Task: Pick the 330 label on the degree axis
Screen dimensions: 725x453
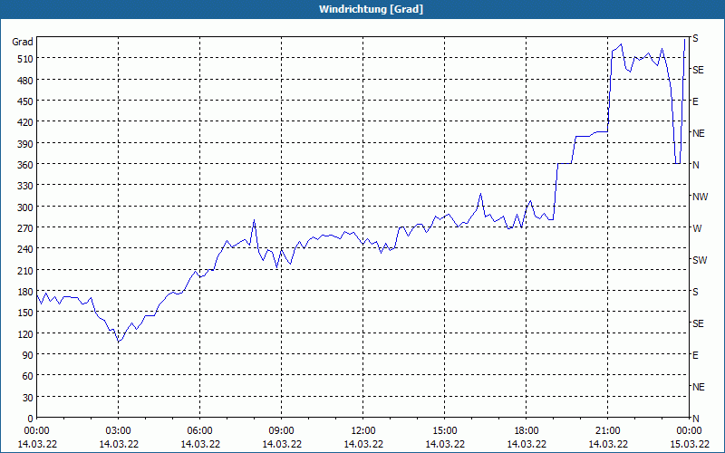Action: (25, 186)
